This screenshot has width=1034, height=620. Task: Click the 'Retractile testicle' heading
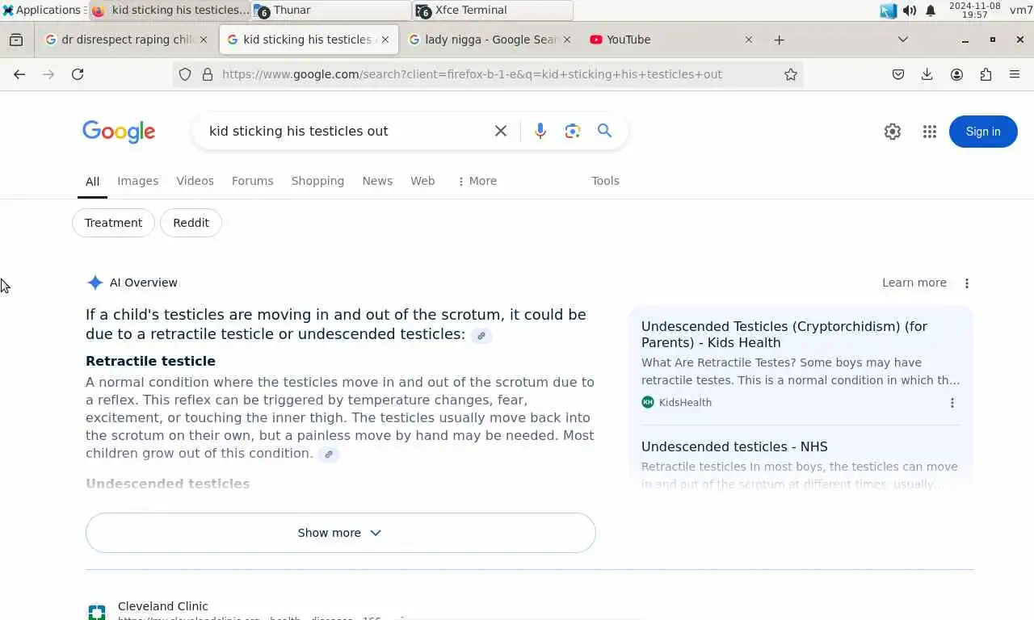coord(150,361)
